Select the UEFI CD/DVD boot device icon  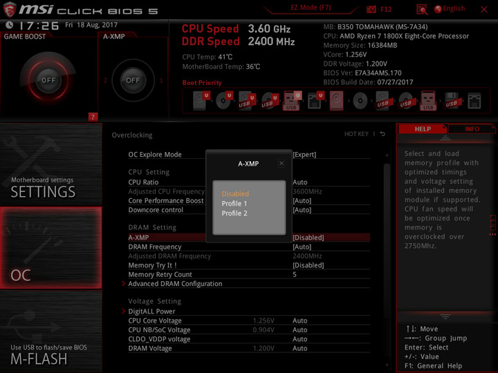[x=224, y=101]
